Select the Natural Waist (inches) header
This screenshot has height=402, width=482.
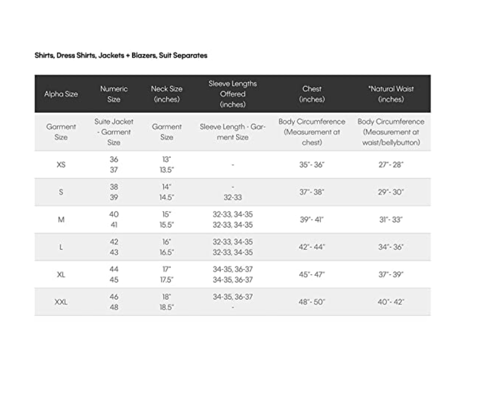(x=391, y=94)
